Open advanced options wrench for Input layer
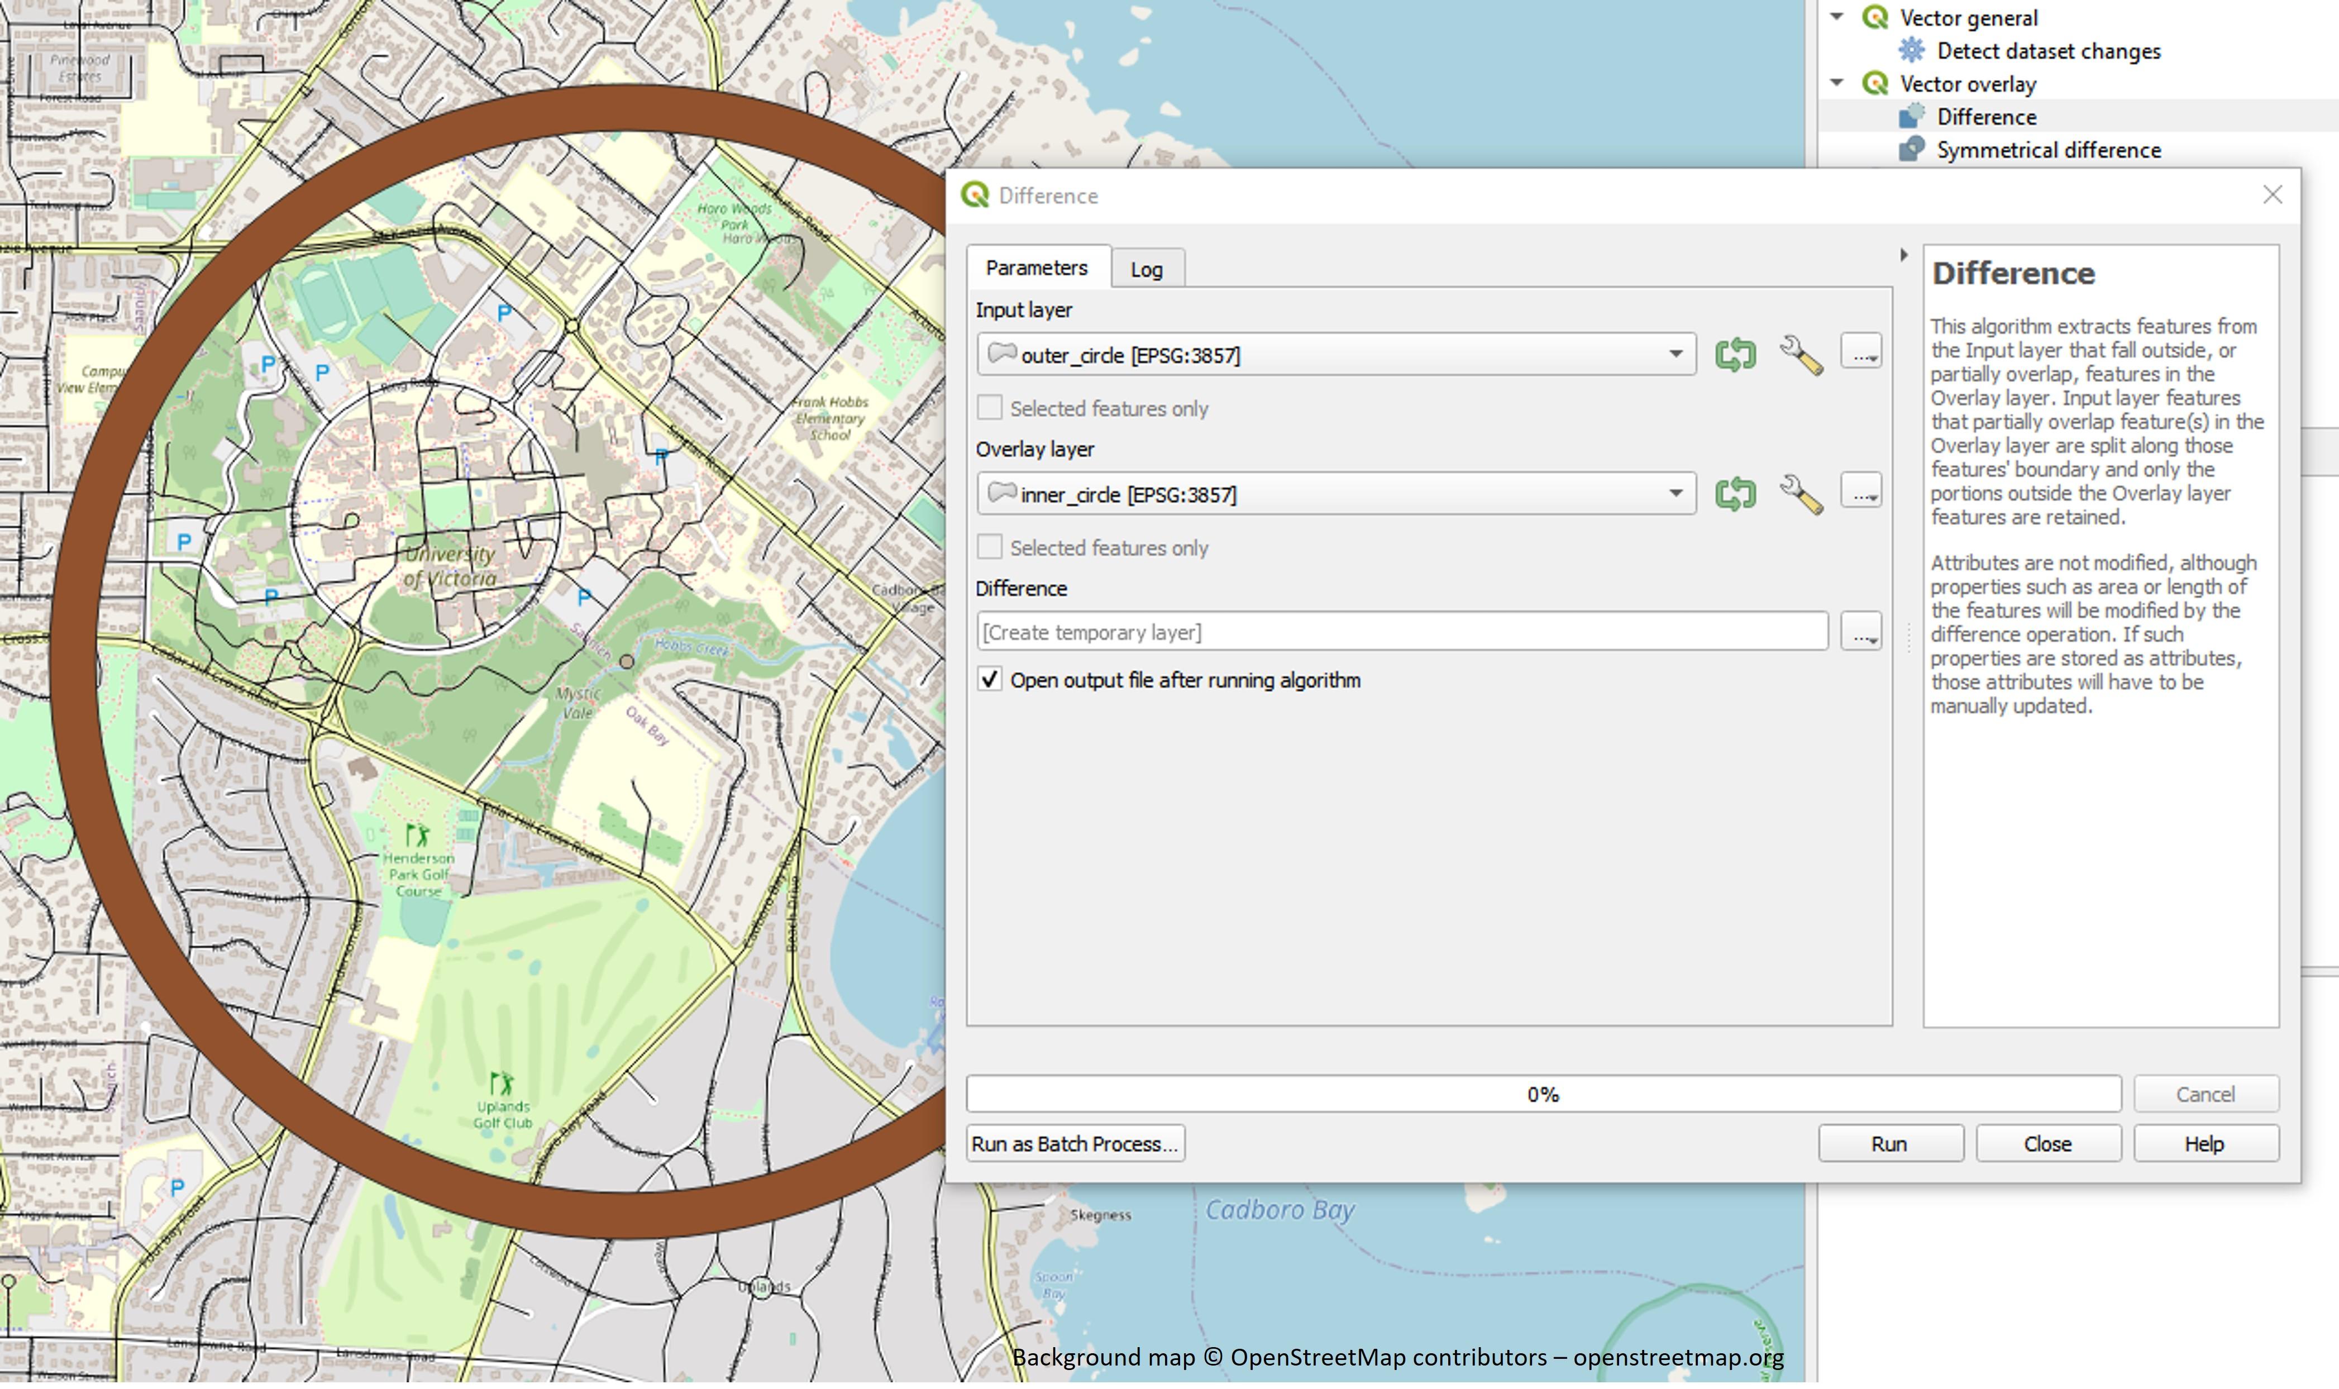This screenshot has height=1389, width=2339. coord(1801,355)
